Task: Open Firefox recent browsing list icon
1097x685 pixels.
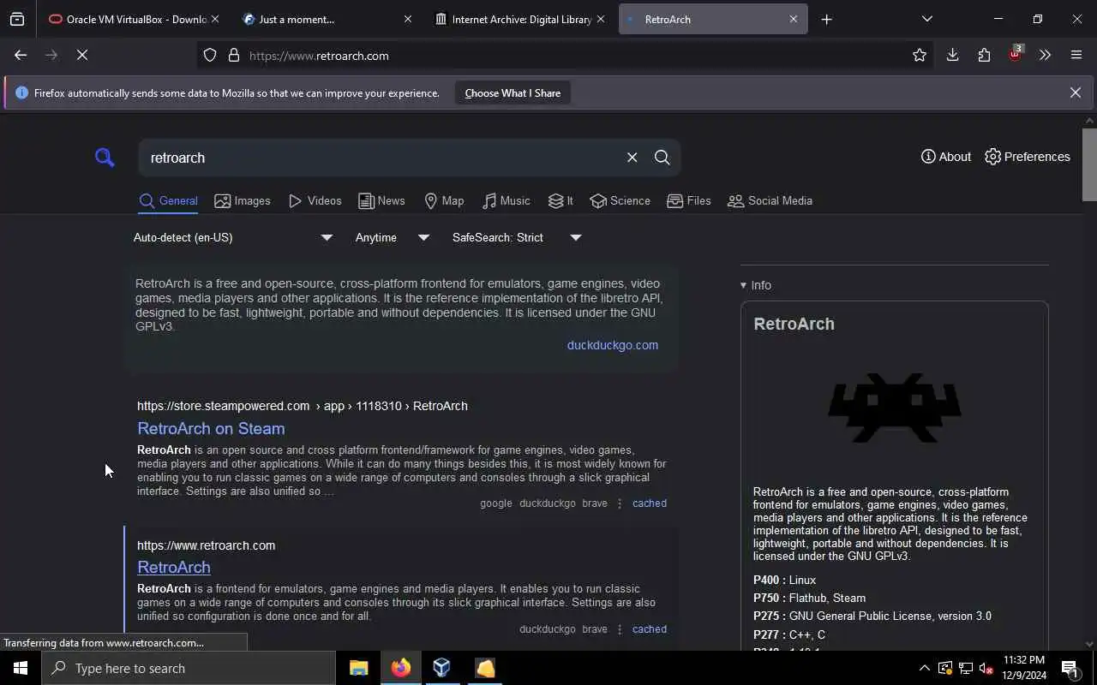Action: [x=17, y=19]
